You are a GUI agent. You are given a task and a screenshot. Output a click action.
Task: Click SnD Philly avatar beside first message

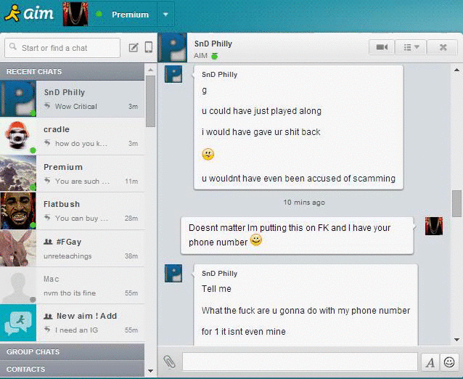(173, 74)
